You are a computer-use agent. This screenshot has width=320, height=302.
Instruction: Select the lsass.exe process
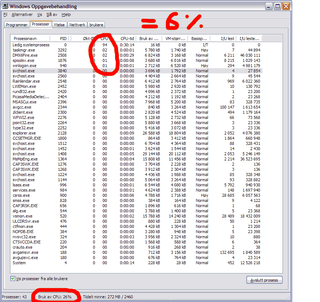tap(136, 185)
